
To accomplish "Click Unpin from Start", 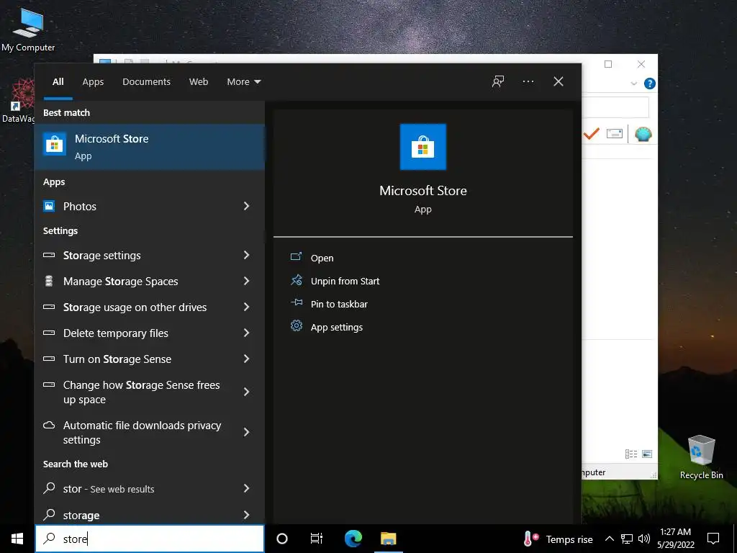I will click(345, 281).
